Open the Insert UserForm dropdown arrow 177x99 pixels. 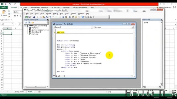[x=32, y=17]
